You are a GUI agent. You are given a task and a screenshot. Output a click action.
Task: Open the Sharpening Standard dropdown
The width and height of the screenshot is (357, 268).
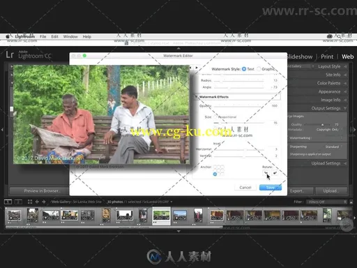[334, 147]
